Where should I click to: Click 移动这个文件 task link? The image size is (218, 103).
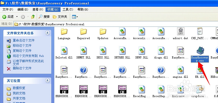(22, 46)
